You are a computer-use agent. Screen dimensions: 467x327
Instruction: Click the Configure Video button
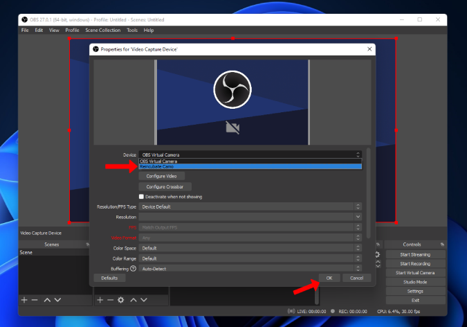161,176
